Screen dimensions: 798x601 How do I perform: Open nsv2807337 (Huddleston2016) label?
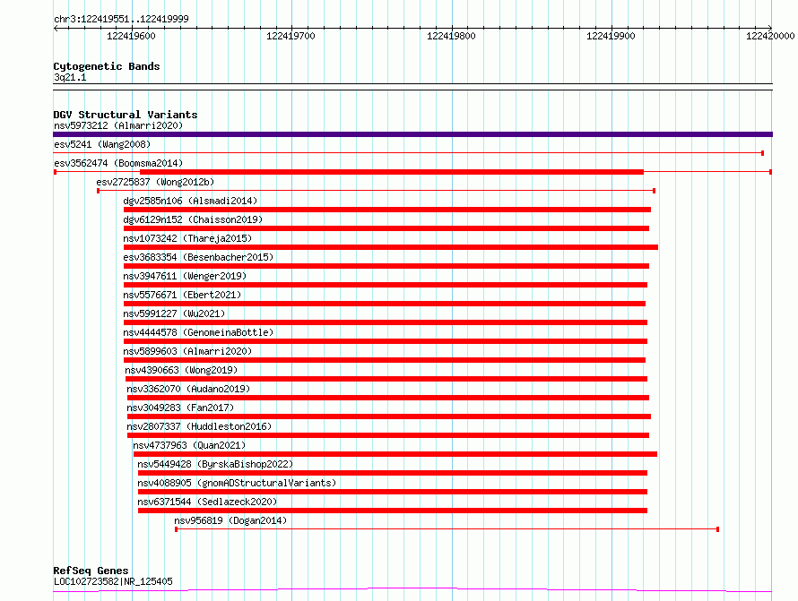coord(199,426)
